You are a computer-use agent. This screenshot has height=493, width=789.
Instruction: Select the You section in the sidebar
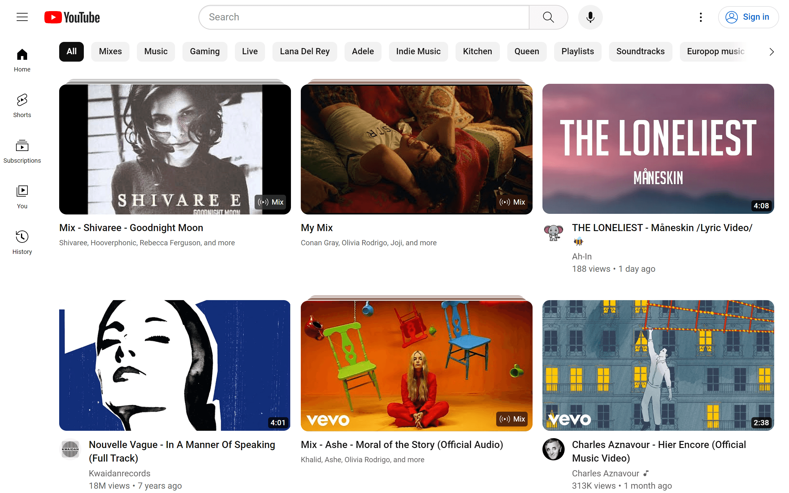click(22, 196)
